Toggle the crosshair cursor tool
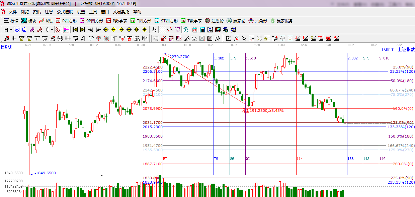This screenshot has height=197, width=415. [162, 30]
